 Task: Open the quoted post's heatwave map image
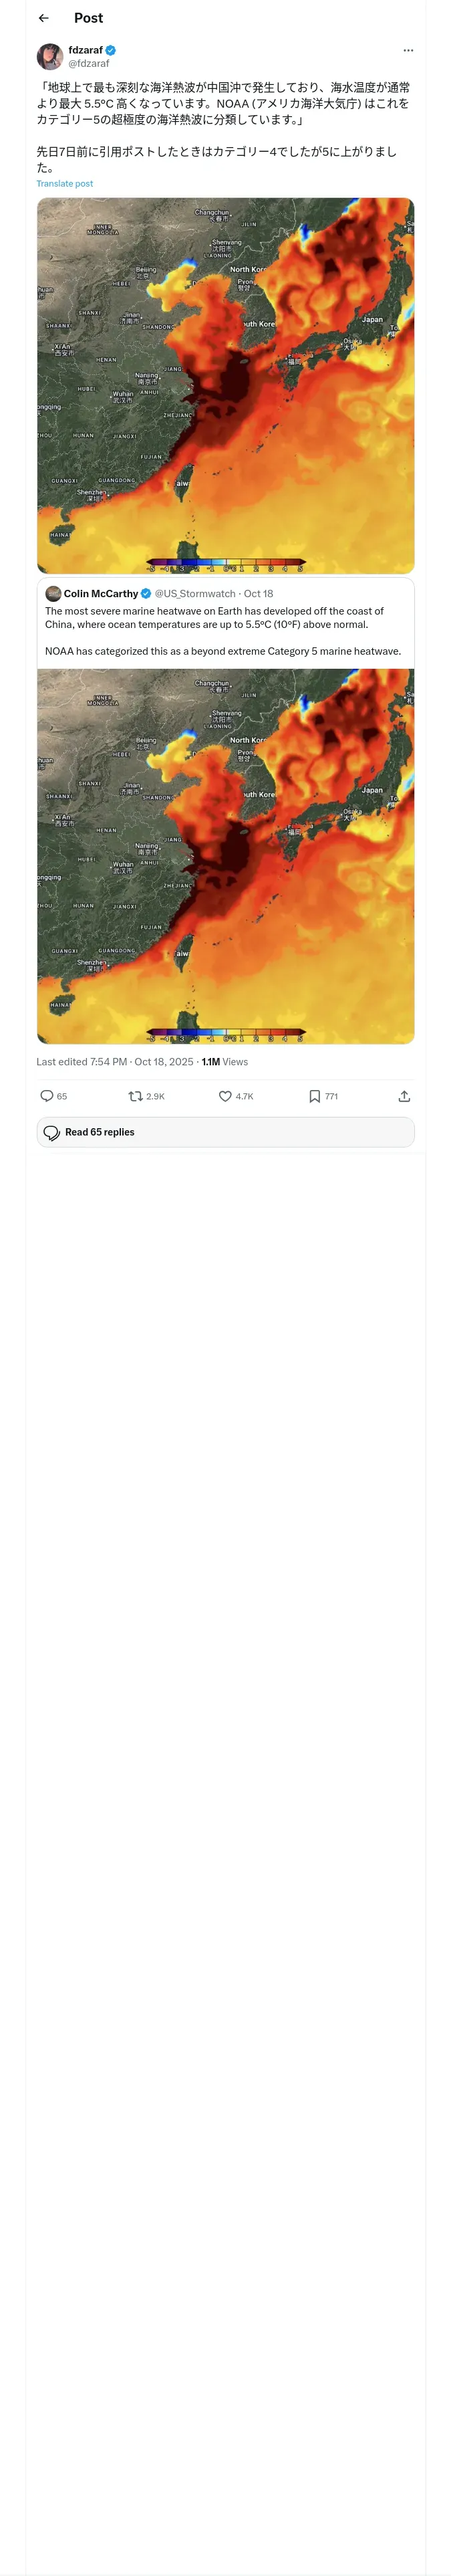point(225,855)
